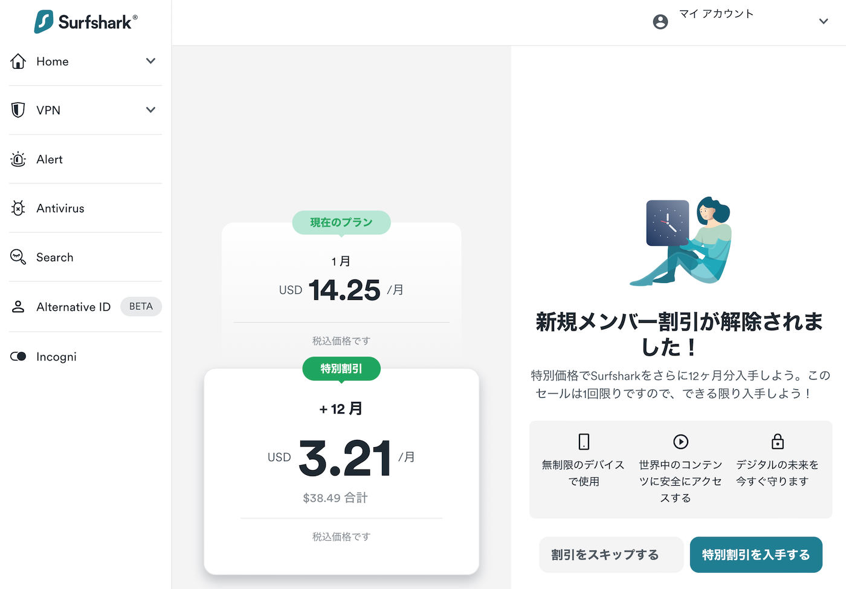The width and height of the screenshot is (846, 589).
Task: Open the Home sidebar item
Action: (x=86, y=61)
